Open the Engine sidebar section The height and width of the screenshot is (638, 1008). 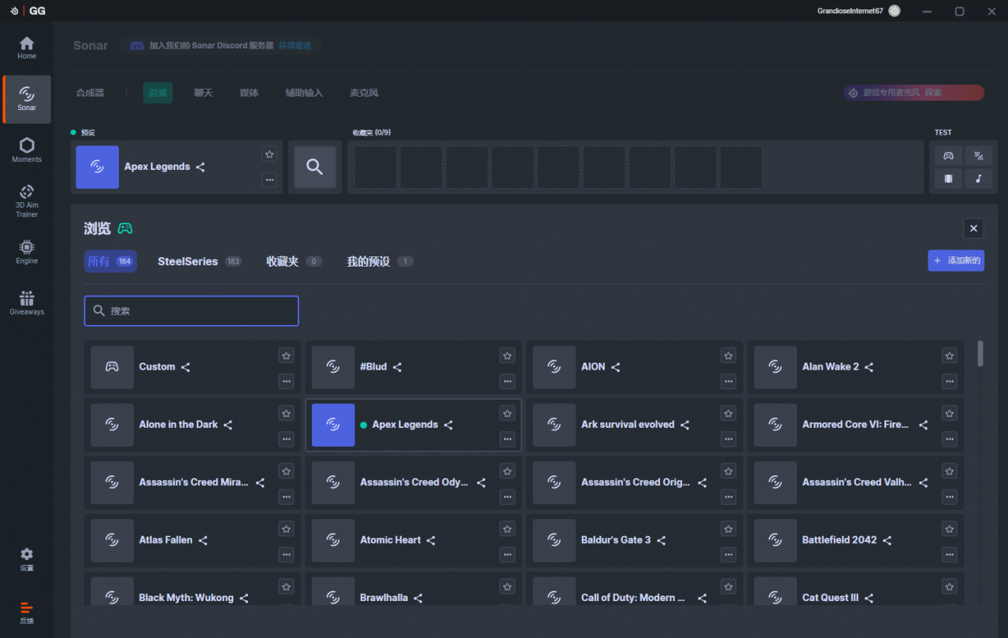(x=27, y=252)
